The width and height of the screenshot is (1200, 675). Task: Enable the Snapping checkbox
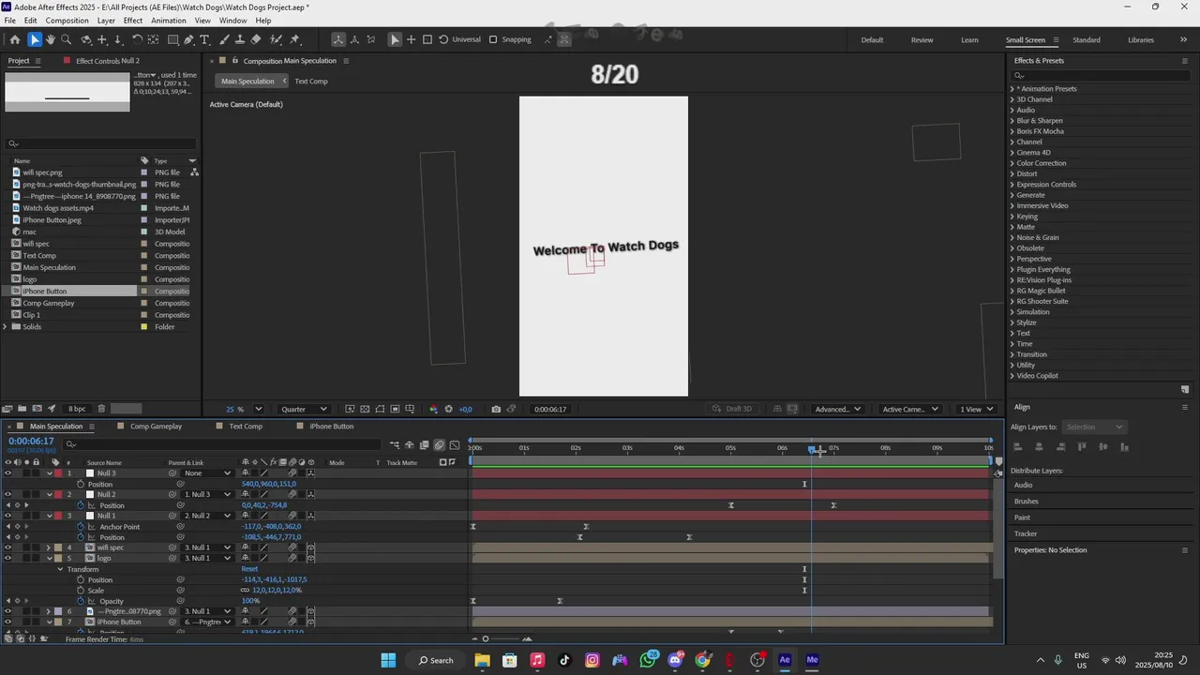coord(493,39)
